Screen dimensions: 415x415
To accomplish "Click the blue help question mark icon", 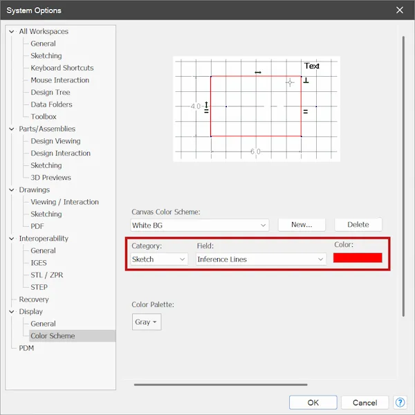I will [x=400, y=403].
